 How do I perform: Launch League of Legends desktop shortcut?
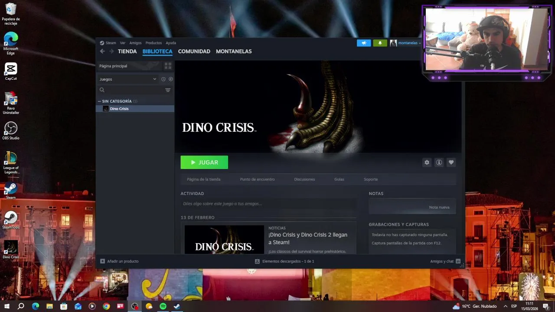[11, 162]
